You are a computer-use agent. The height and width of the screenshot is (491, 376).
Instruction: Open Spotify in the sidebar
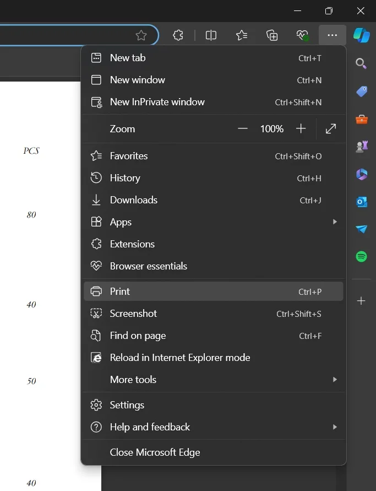tap(362, 256)
